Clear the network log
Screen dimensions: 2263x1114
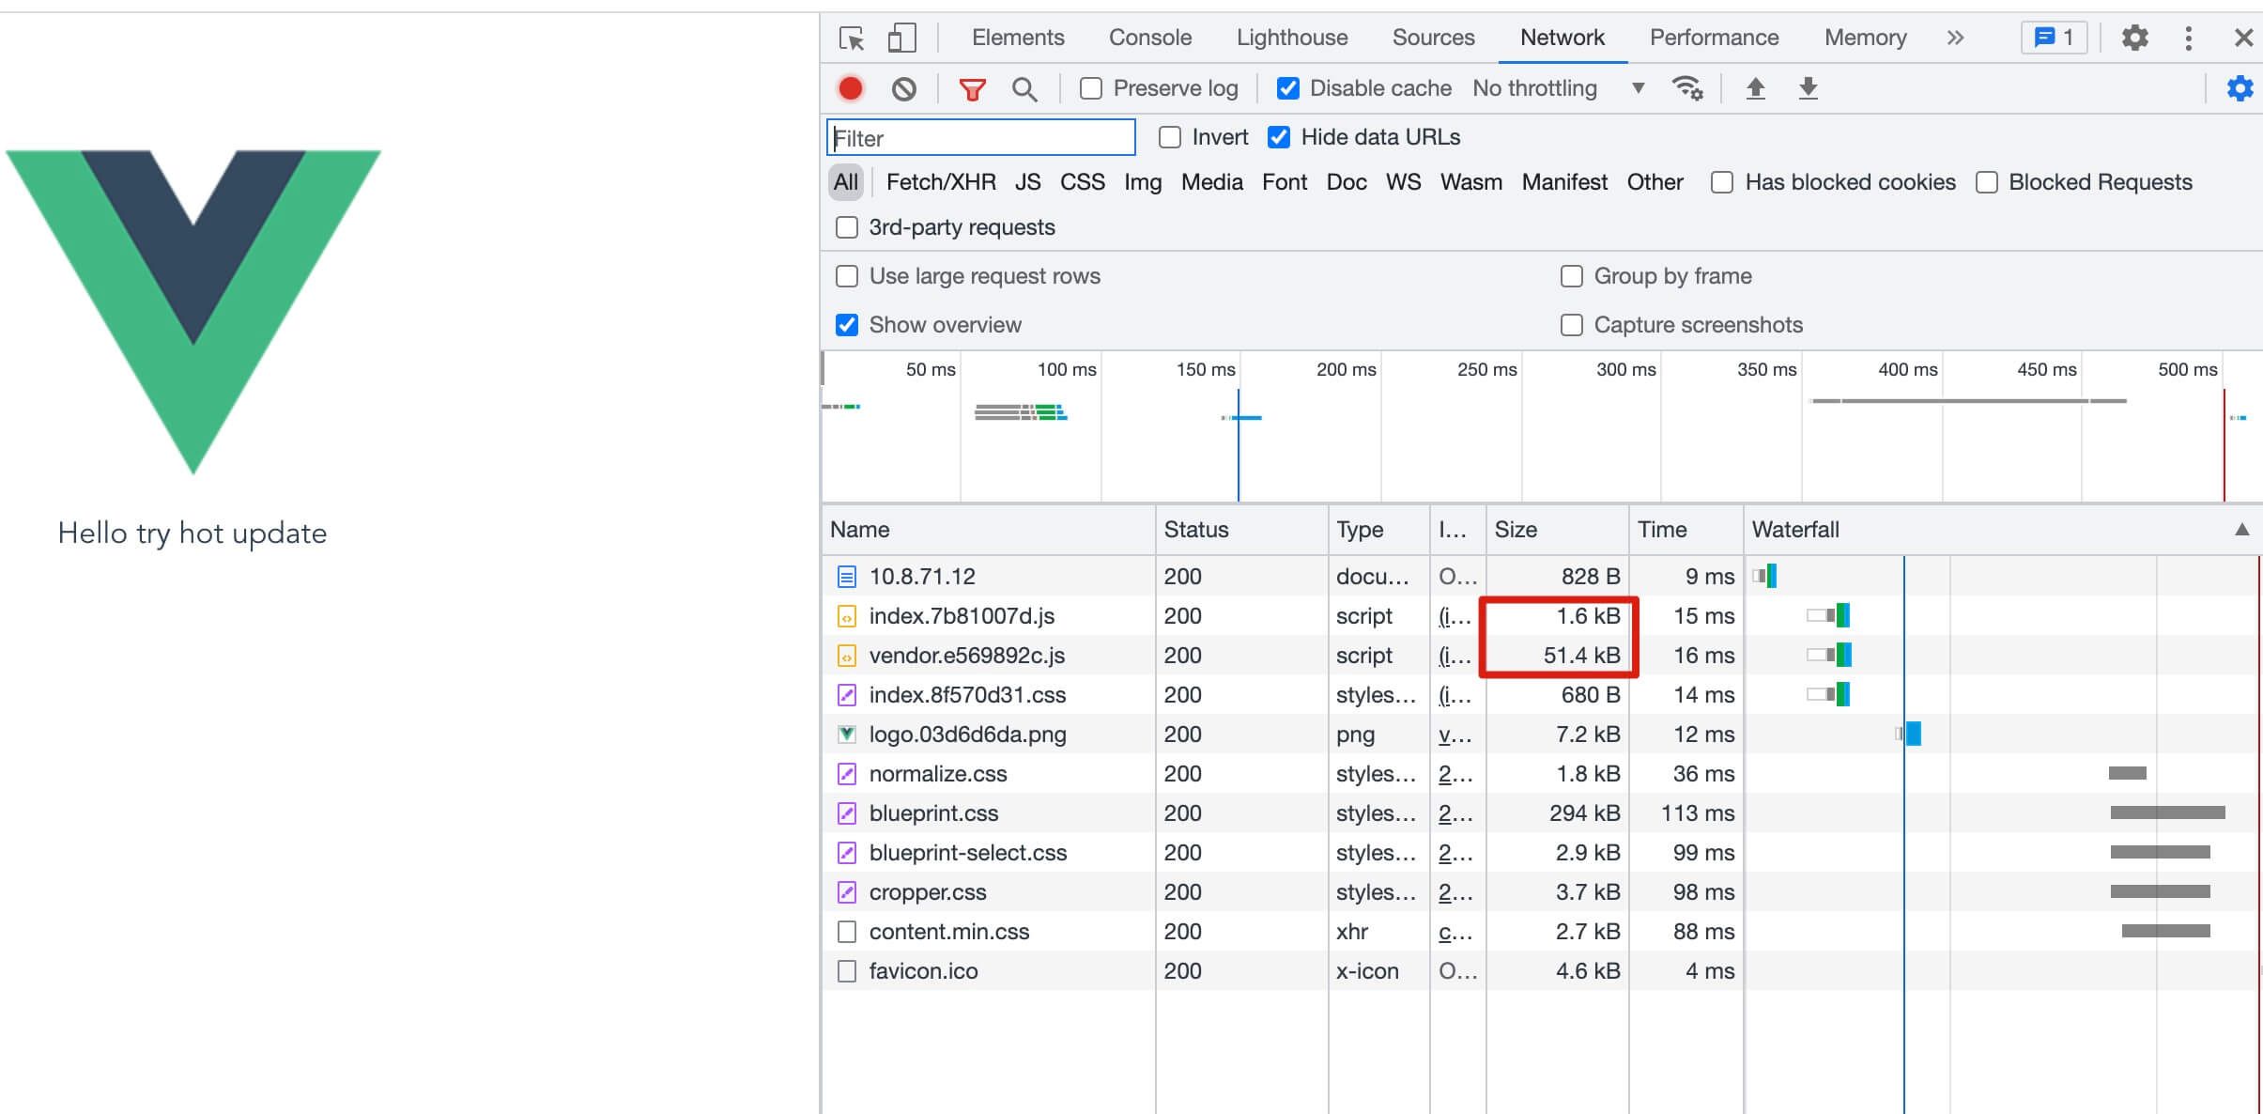point(903,89)
